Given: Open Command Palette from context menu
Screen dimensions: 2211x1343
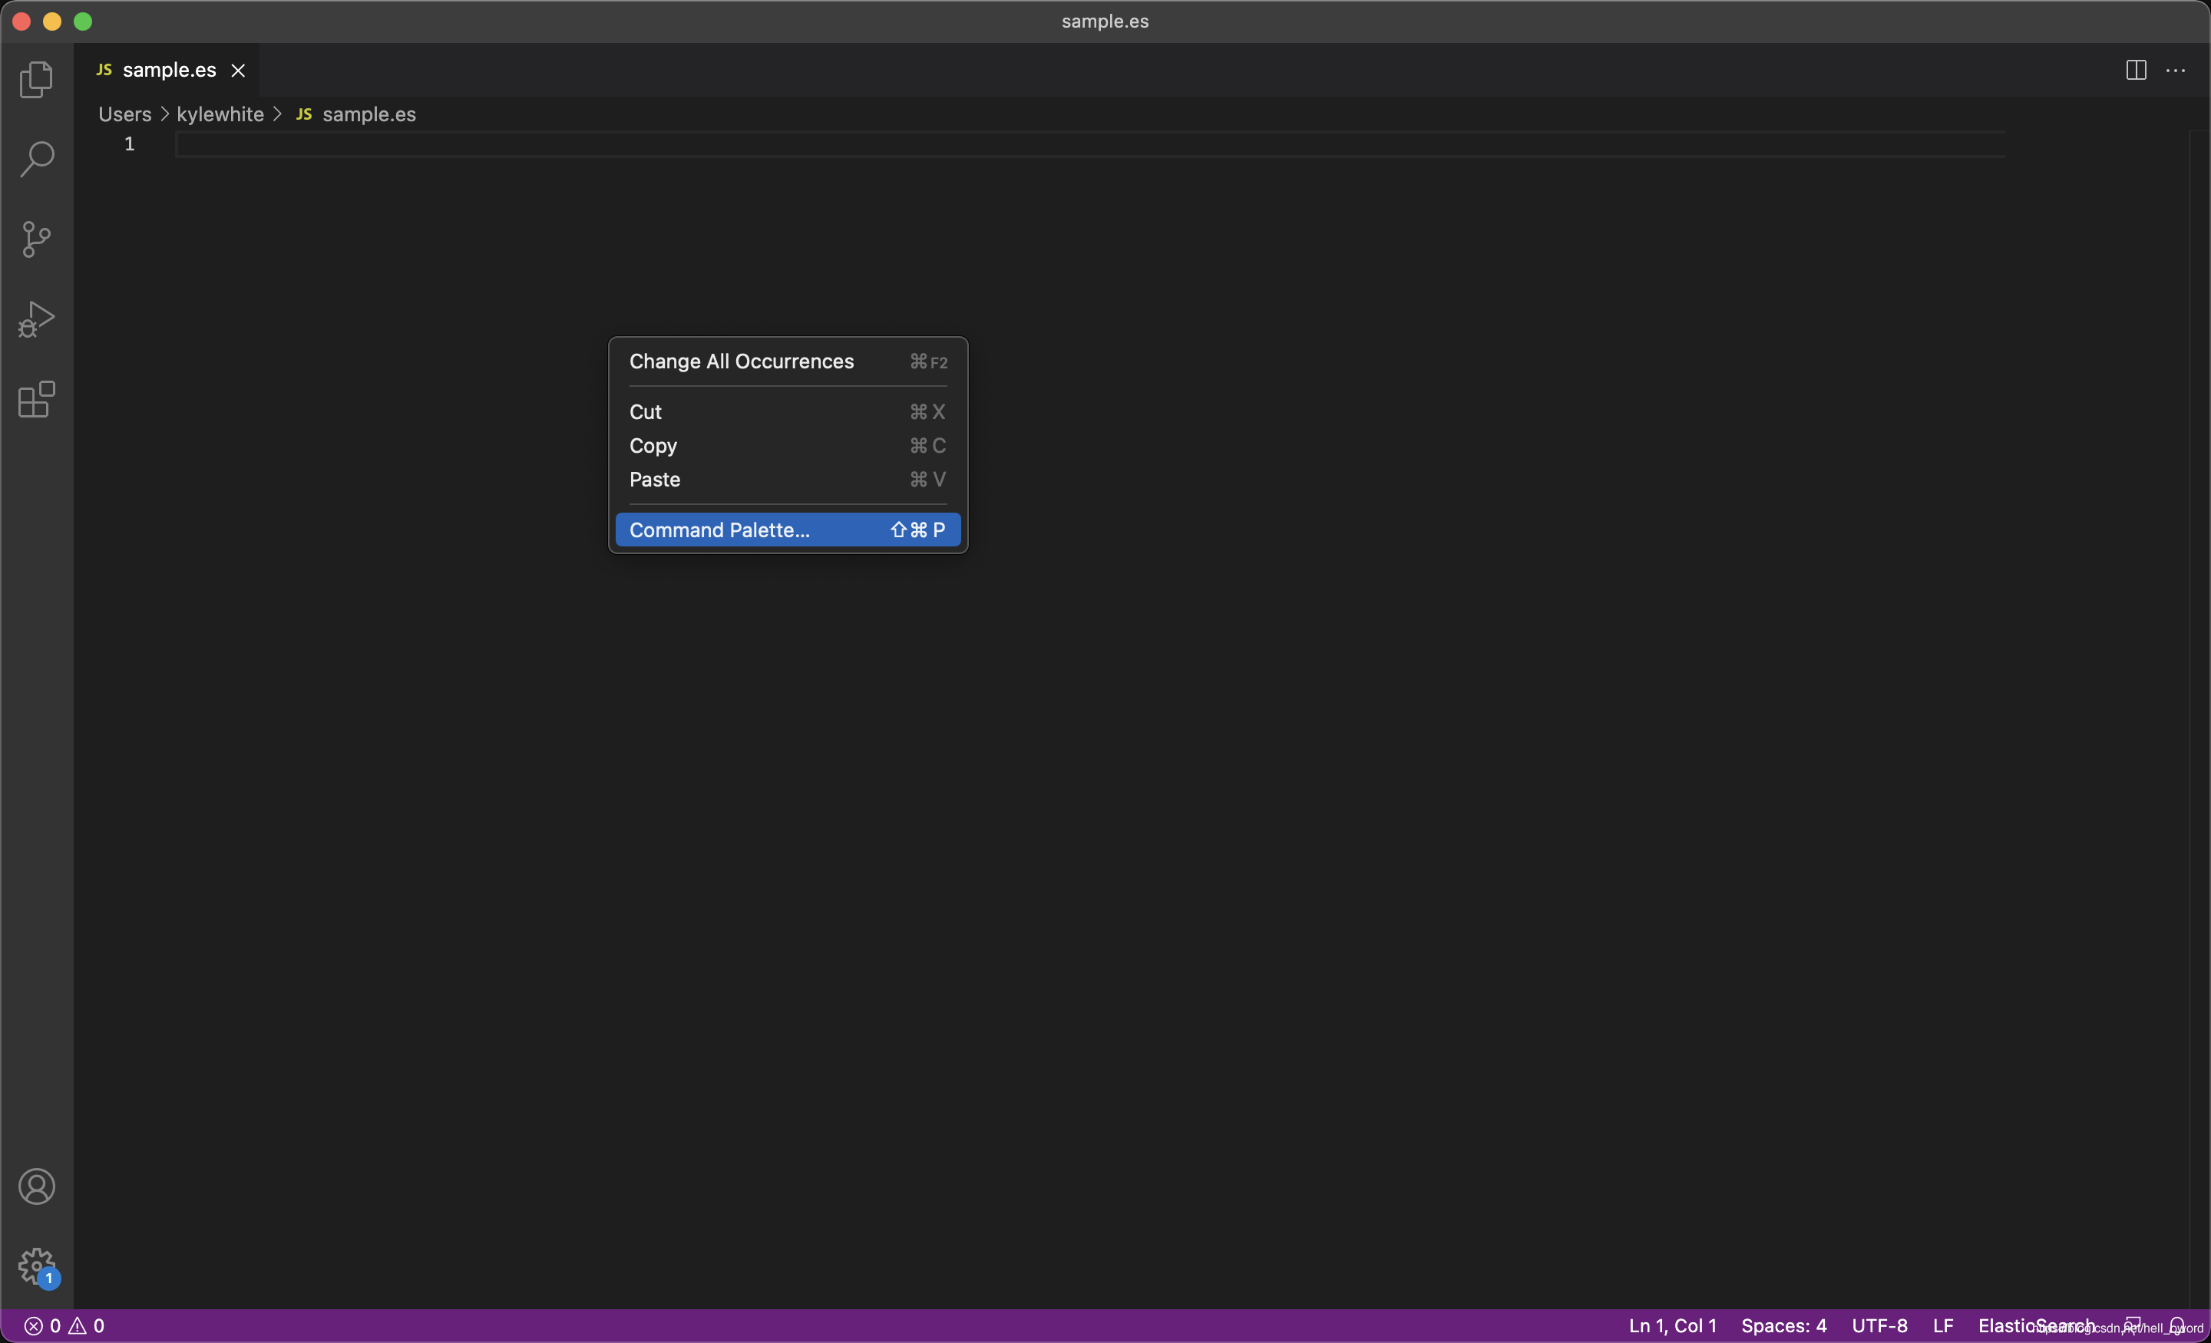Looking at the screenshot, I should (x=788, y=530).
